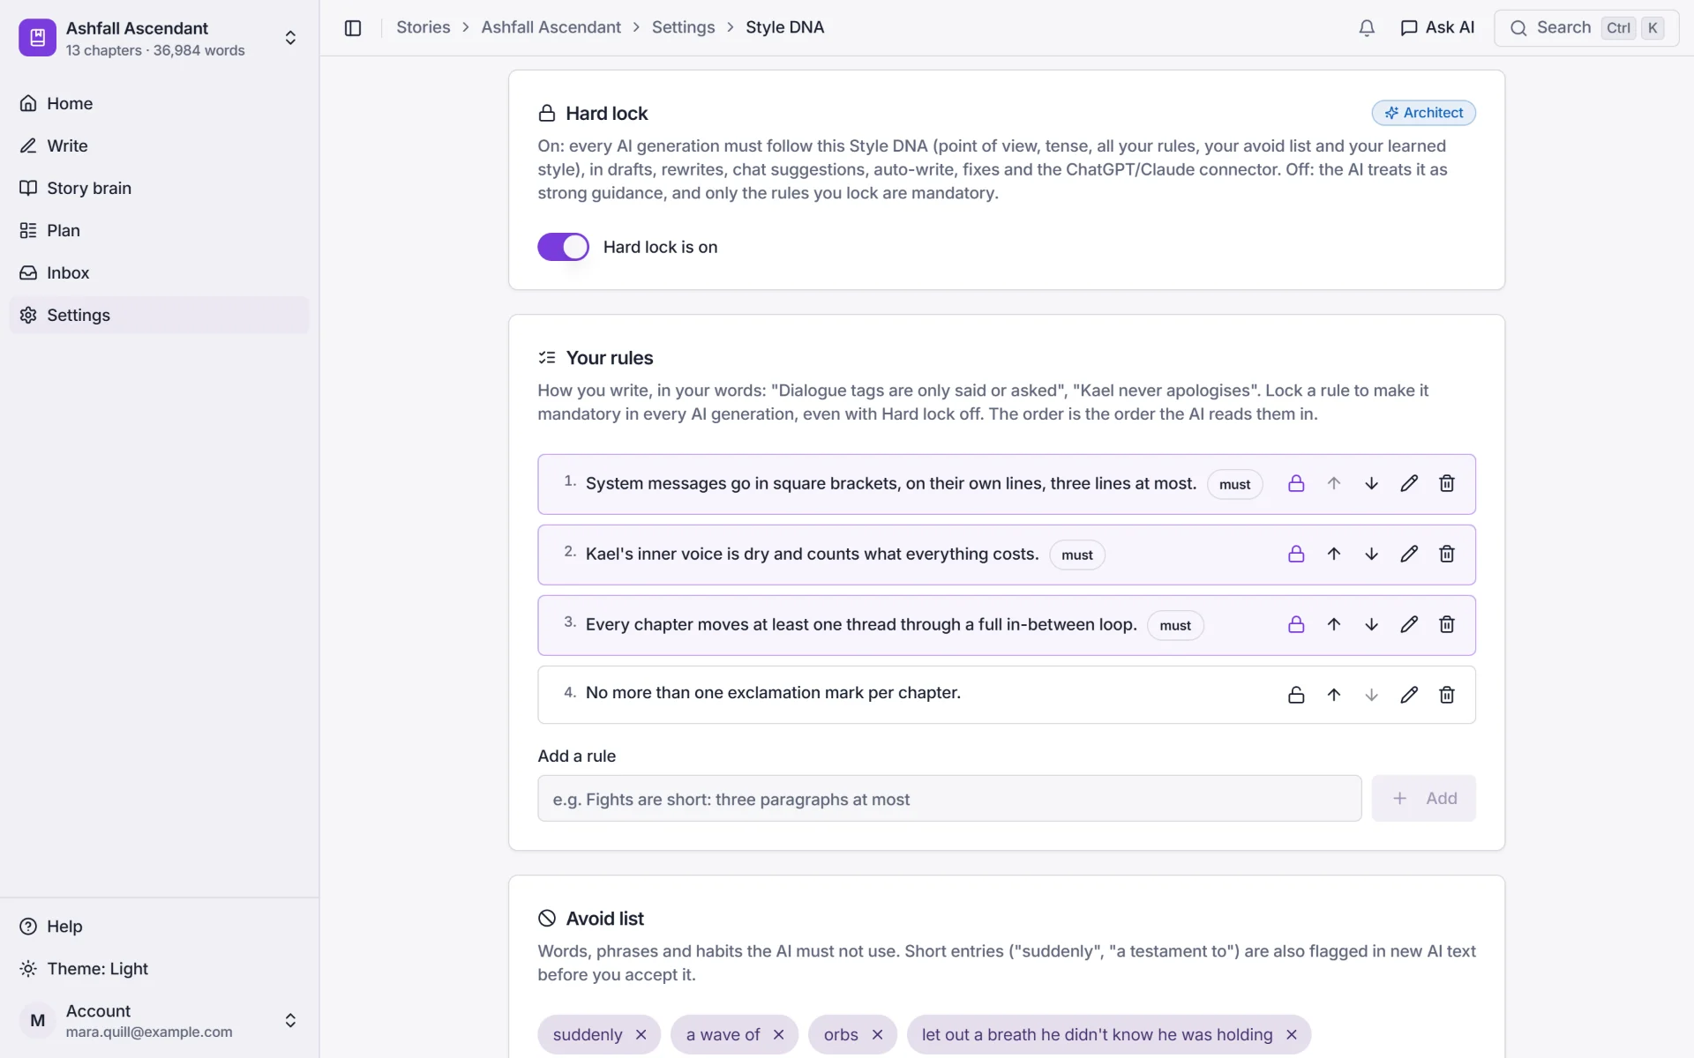The height and width of the screenshot is (1058, 1694).
Task: Open the Plan section
Action: [x=159, y=230]
